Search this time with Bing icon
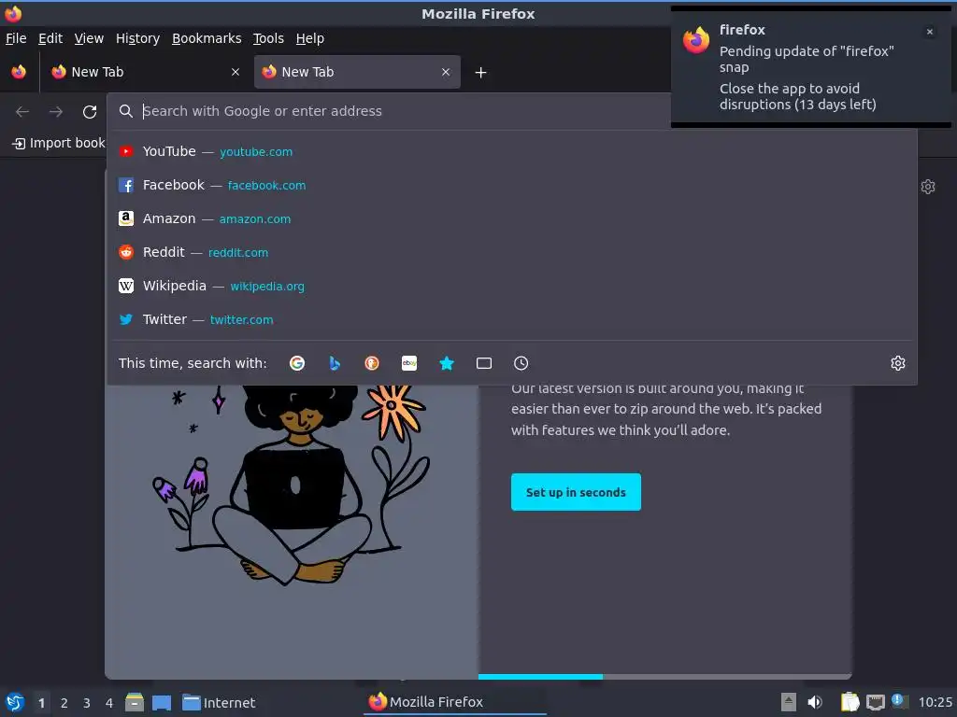This screenshot has height=717, width=957. click(x=335, y=363)
